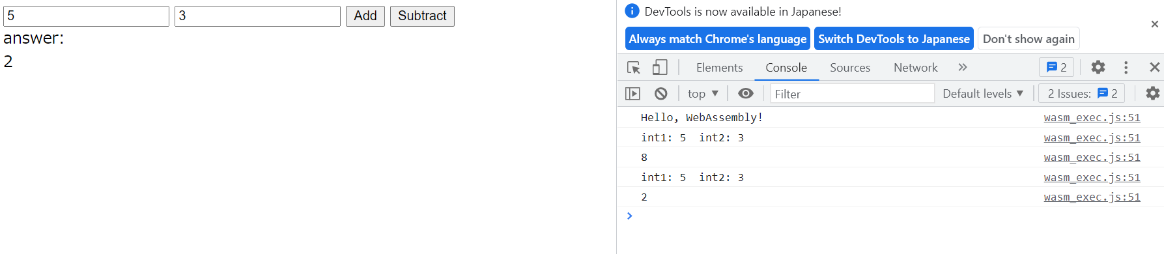Clear the console output
Screen dimensions: 1164x254
click(660, 94)
